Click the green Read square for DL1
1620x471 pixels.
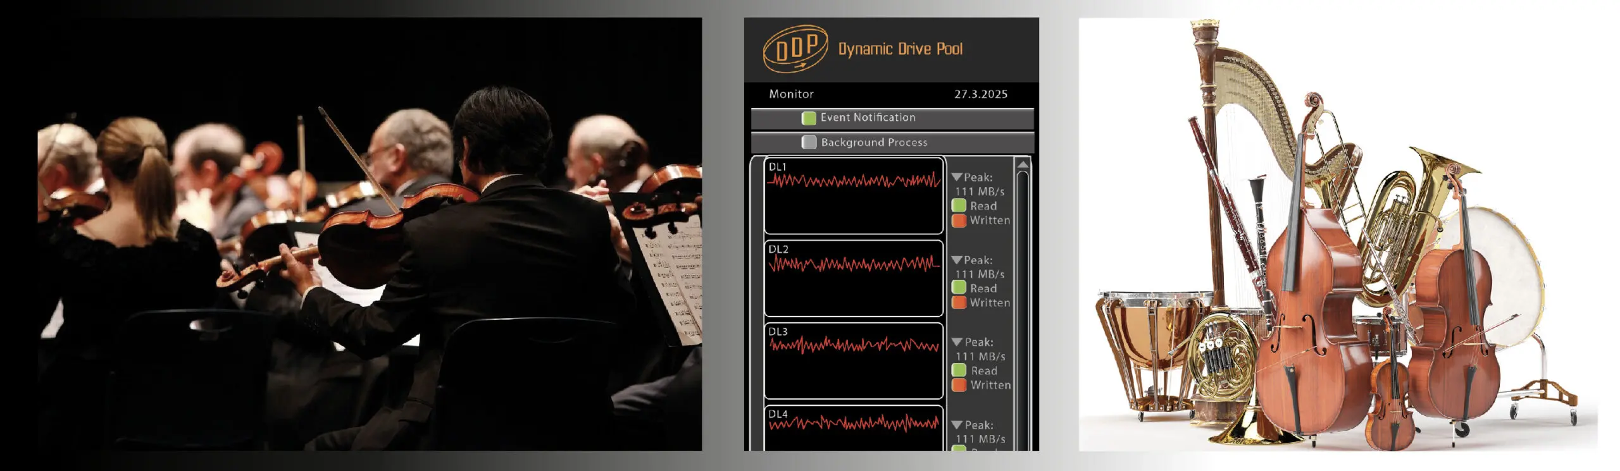click(x=959, y=205)
